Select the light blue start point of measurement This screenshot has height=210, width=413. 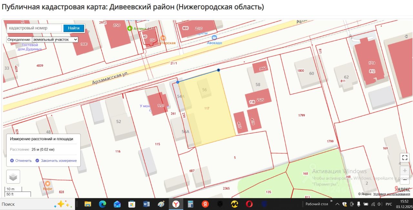point(178,82)
